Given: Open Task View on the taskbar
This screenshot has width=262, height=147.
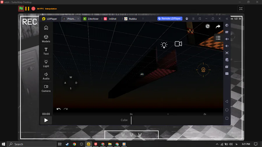Looking at the screenshot, I should point(60,144).
